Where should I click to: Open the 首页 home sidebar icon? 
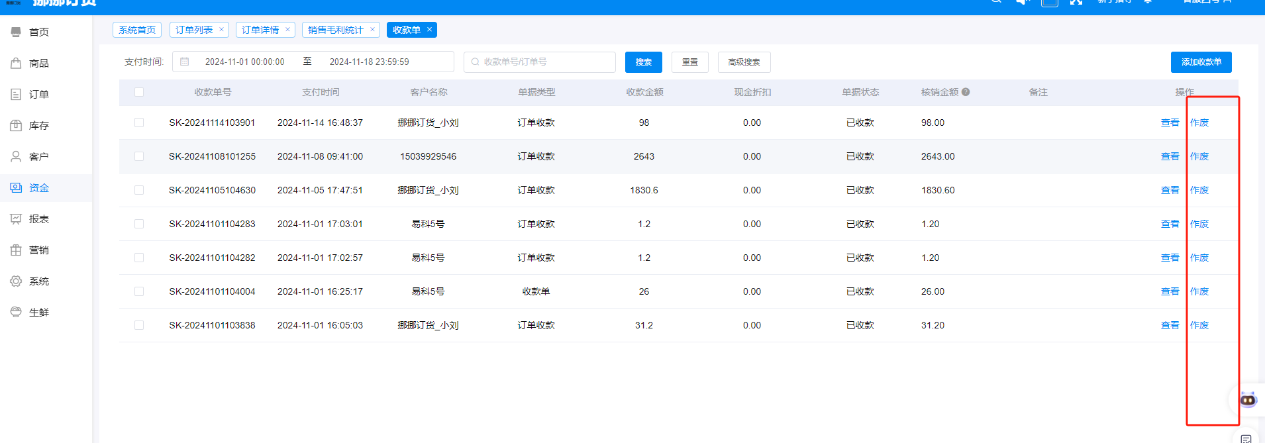16,32
